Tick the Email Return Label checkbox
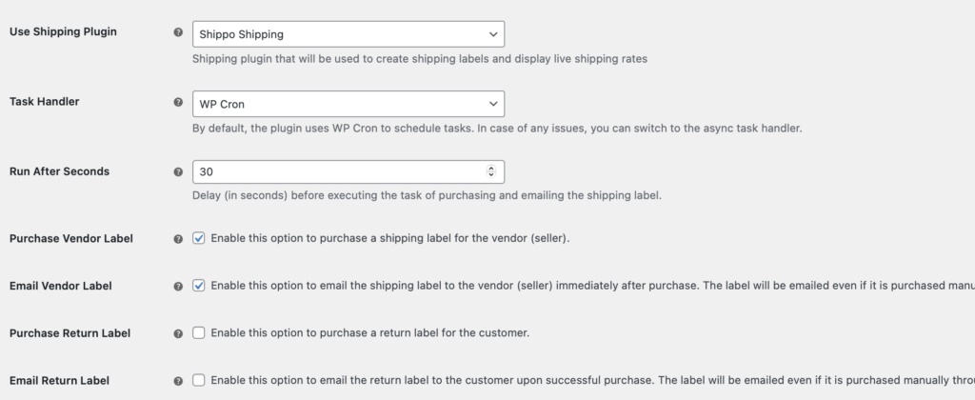Viewport: 975px width, 400px height. click(x=199, y=380)
